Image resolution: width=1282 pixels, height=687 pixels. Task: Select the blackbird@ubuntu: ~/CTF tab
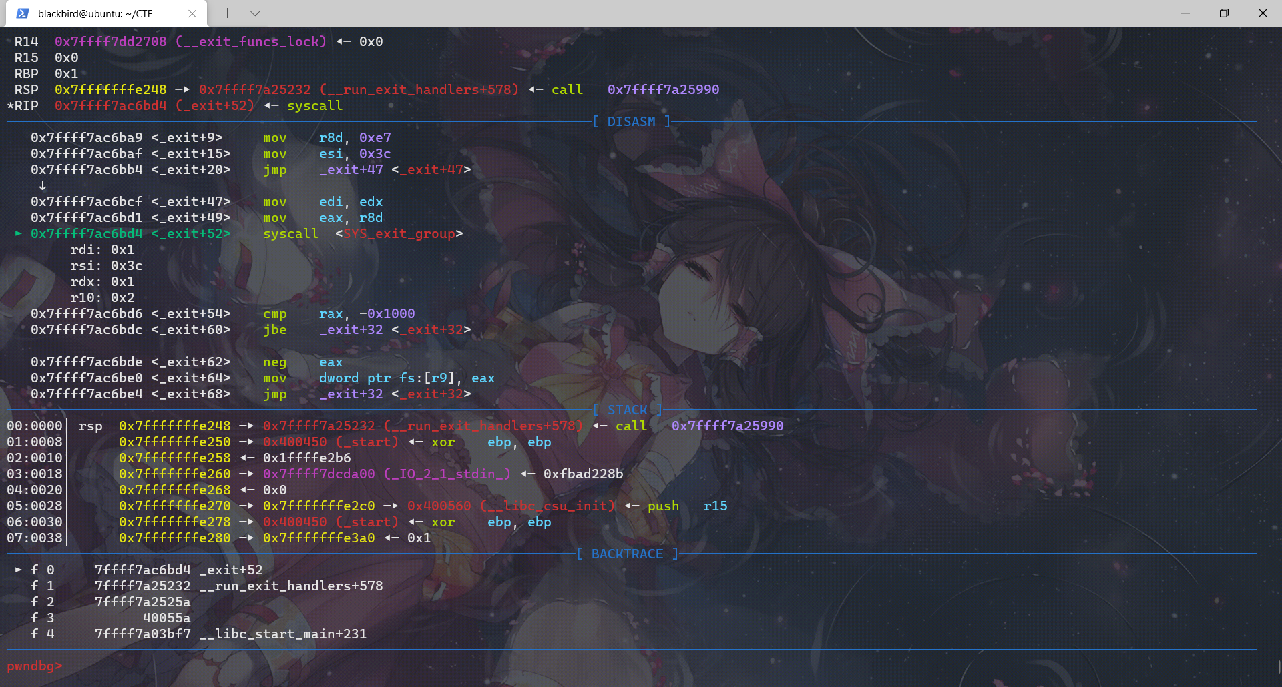tap(107, 13)
